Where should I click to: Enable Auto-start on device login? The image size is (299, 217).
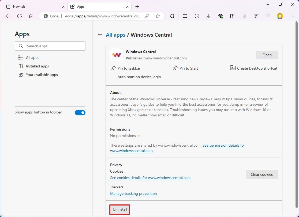(139, 77)
